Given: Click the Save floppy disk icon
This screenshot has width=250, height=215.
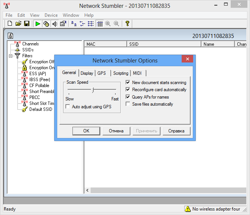Looking at the screenshot, I should (27, 24).
